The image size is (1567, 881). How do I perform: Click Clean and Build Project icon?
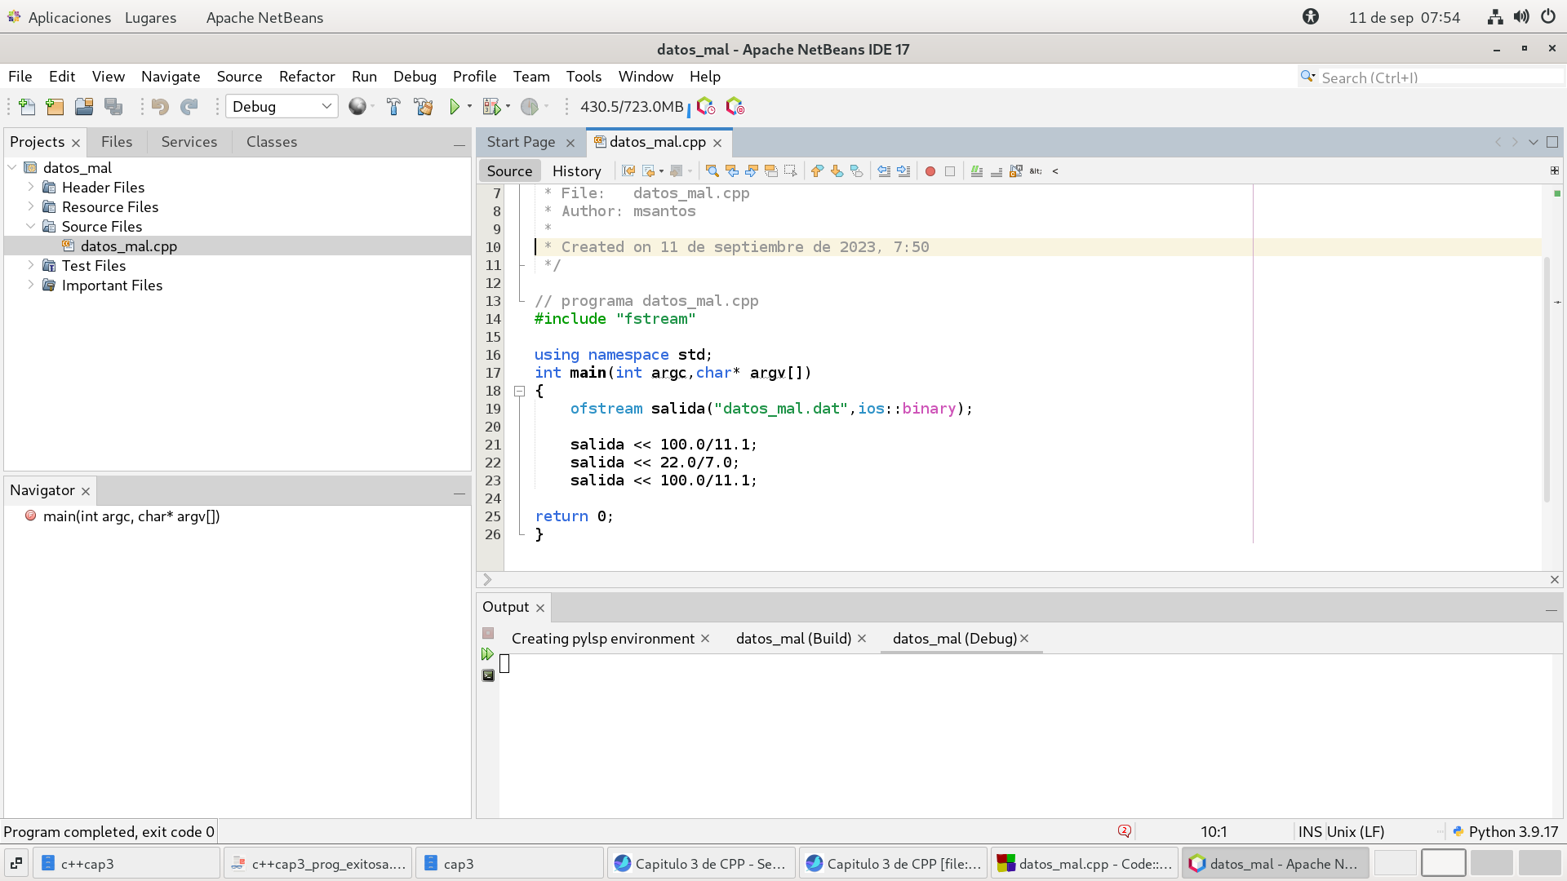pyautogui.click(x=423, y=107)
